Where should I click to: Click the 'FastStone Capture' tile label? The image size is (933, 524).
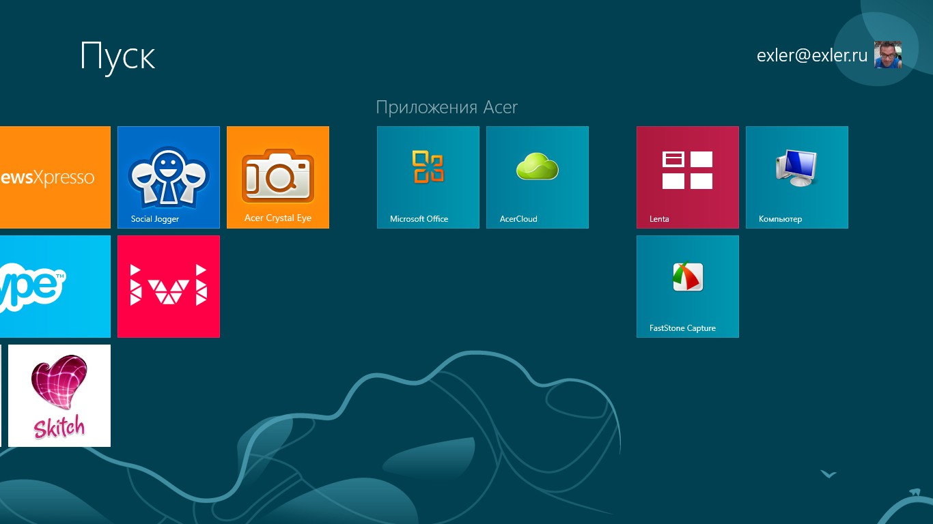[682, 328]
